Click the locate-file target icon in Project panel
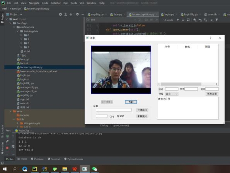230x173 pixels. point(60,14)
